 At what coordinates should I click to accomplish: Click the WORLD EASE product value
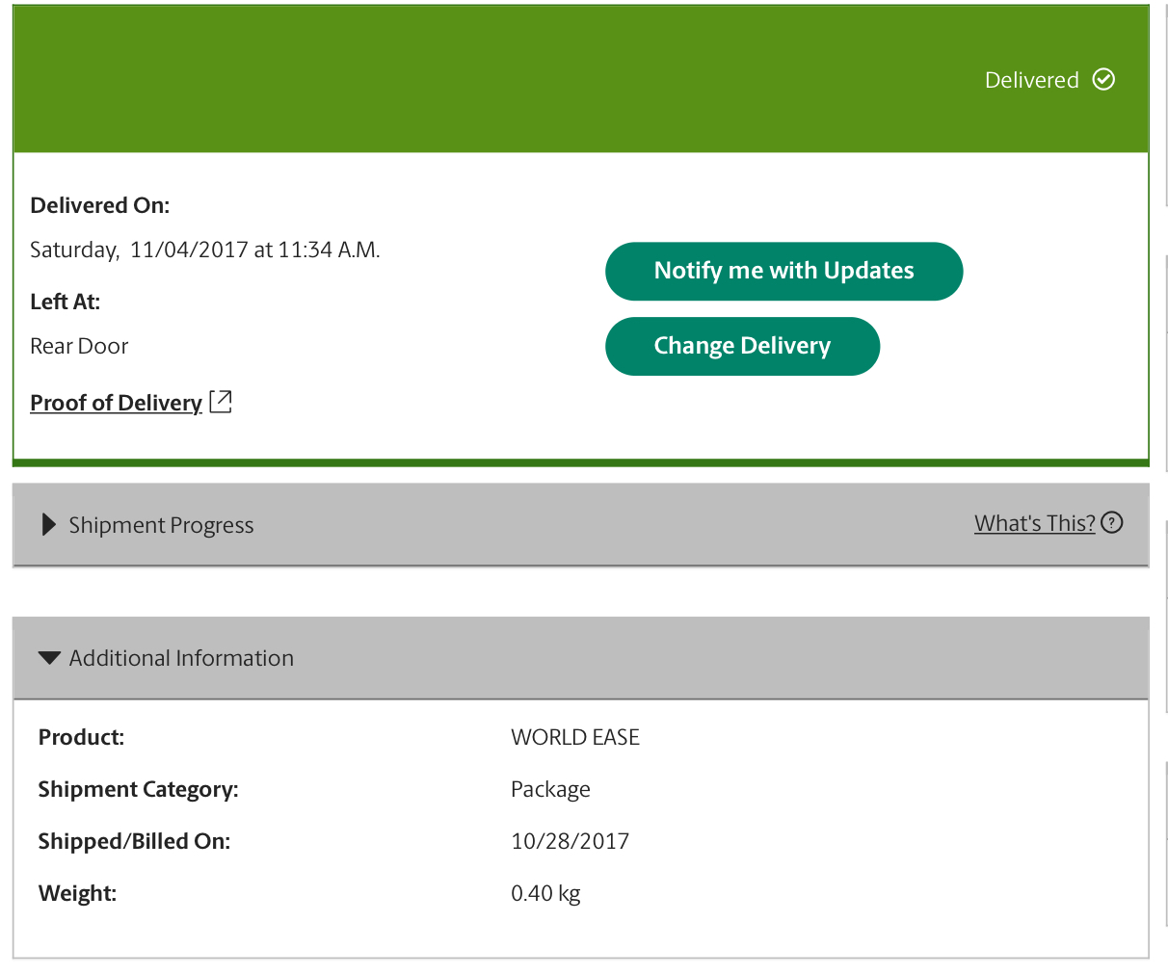[575, 737]
